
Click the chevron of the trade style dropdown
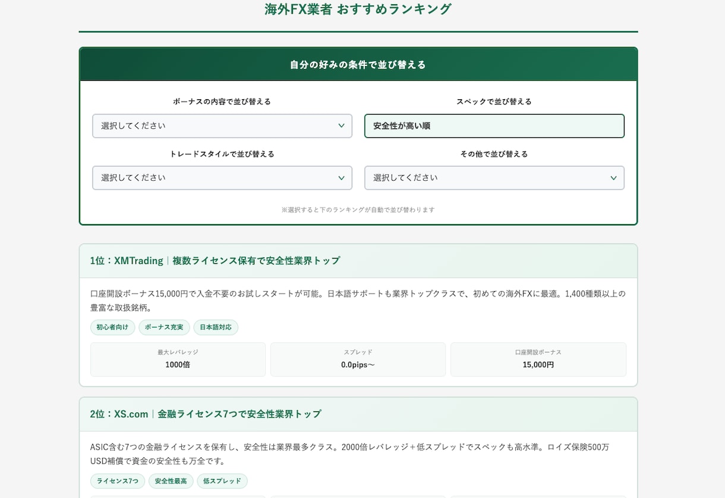tap(341, 178)
